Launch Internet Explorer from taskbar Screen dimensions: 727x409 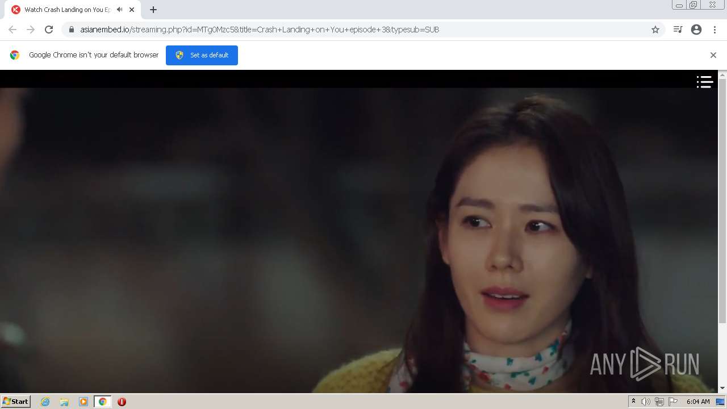pos(45,402)
